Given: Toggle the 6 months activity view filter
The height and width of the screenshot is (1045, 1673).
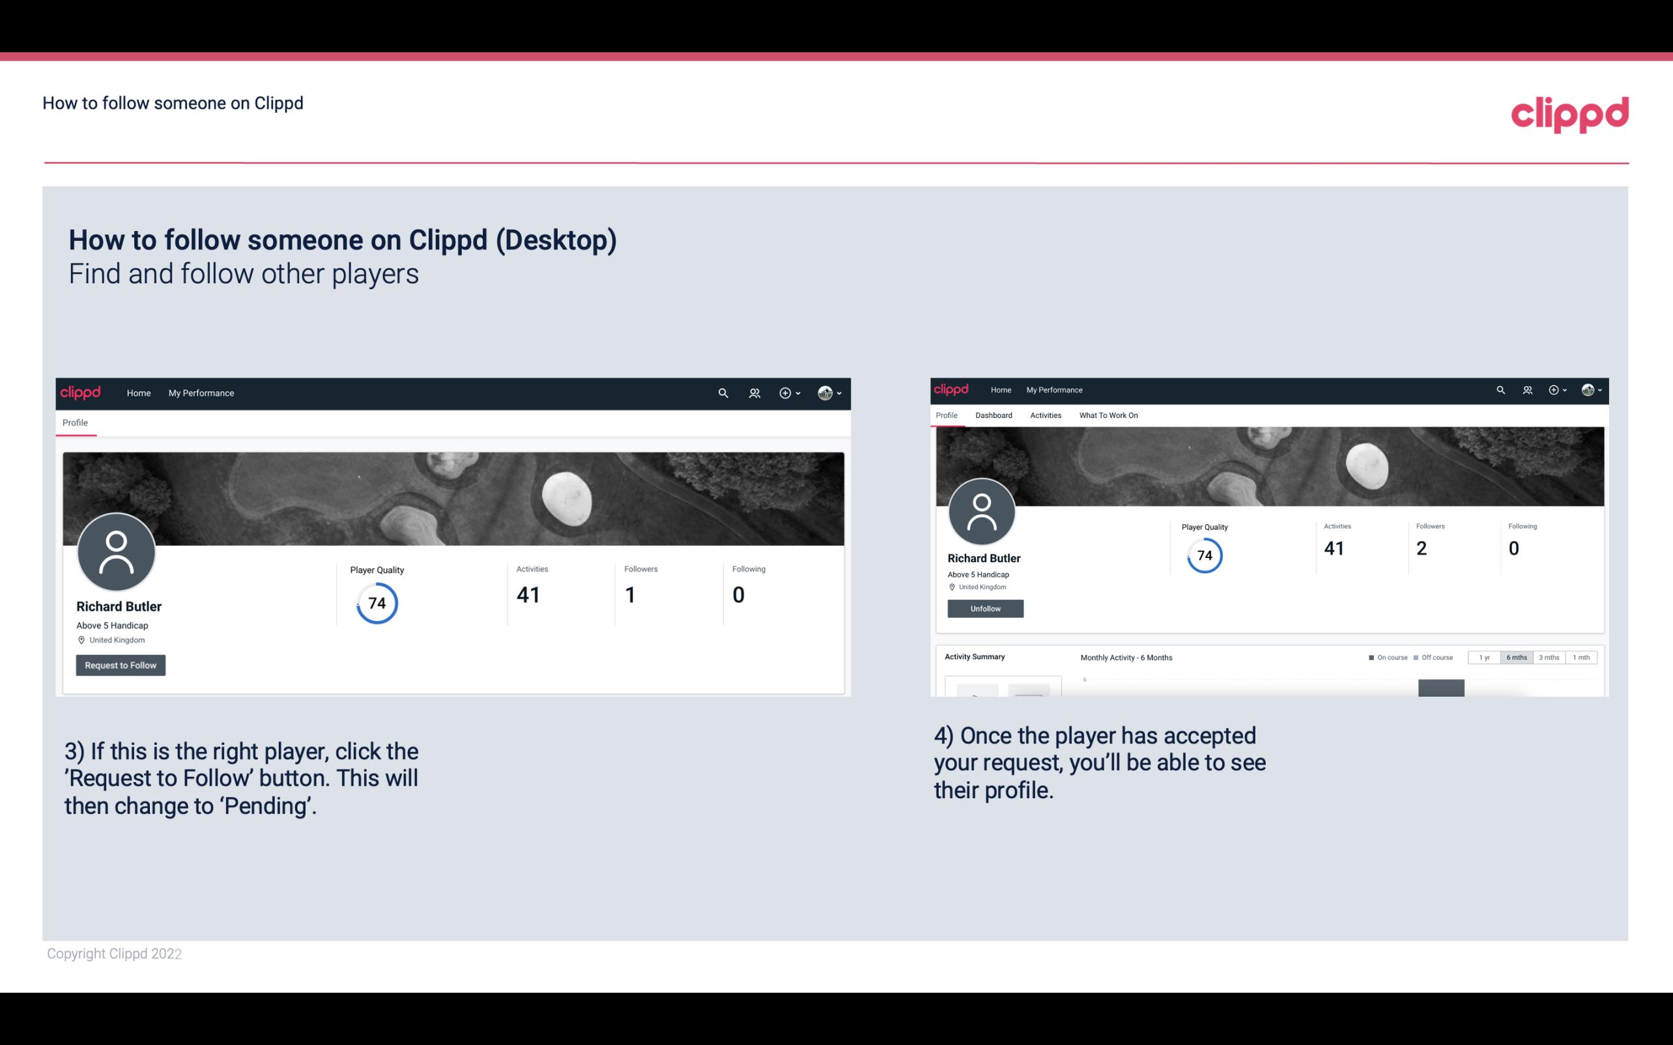Looking at the screenshot, I should tap(1514, 658).
